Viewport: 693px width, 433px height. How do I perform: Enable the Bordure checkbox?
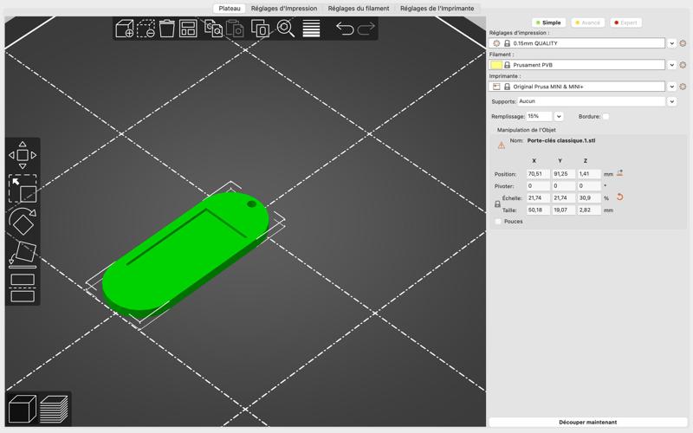606,117
